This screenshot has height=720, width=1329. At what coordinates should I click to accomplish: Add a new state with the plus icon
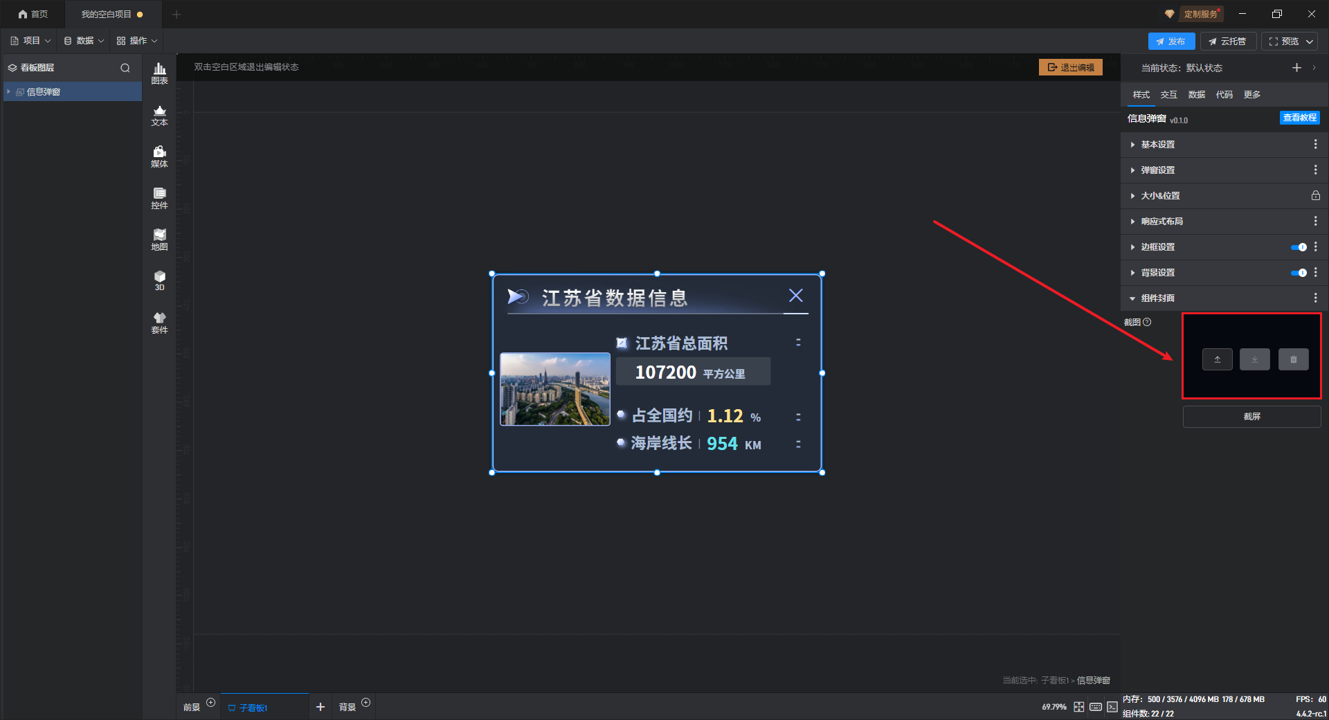coord(1296,68)
